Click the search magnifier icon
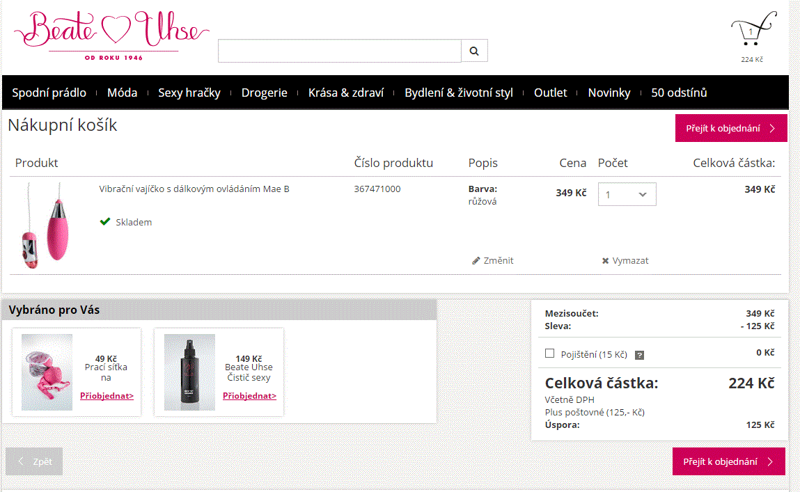The image size is (800, 492). point(474,51)
